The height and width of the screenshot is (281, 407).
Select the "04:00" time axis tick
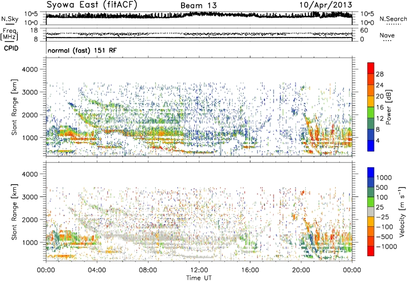pyautogui.click(x=97, y=270)
